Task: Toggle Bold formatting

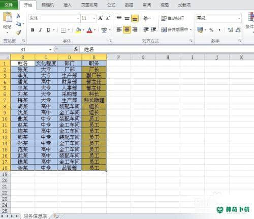Action: 33,30
